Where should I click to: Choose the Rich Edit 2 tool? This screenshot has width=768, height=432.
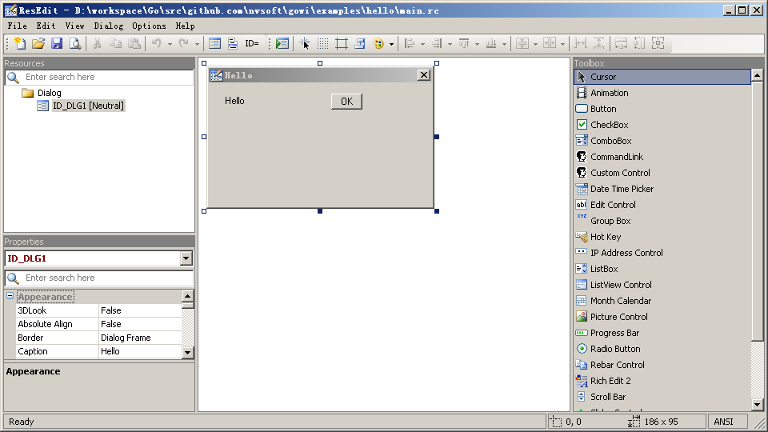point(662,381)
